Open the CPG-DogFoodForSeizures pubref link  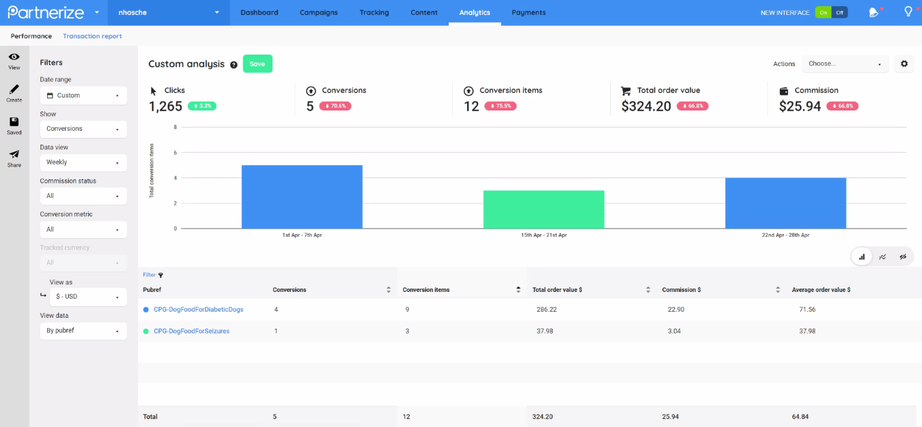[191, 331]
